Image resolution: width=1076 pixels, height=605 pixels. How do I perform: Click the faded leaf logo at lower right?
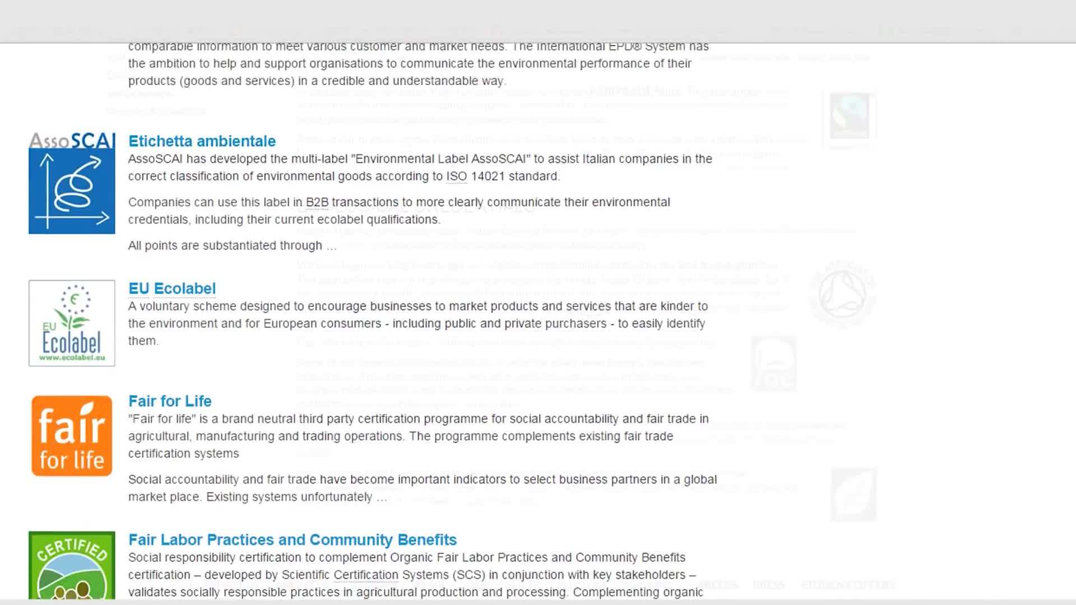(x=854, y=494)
